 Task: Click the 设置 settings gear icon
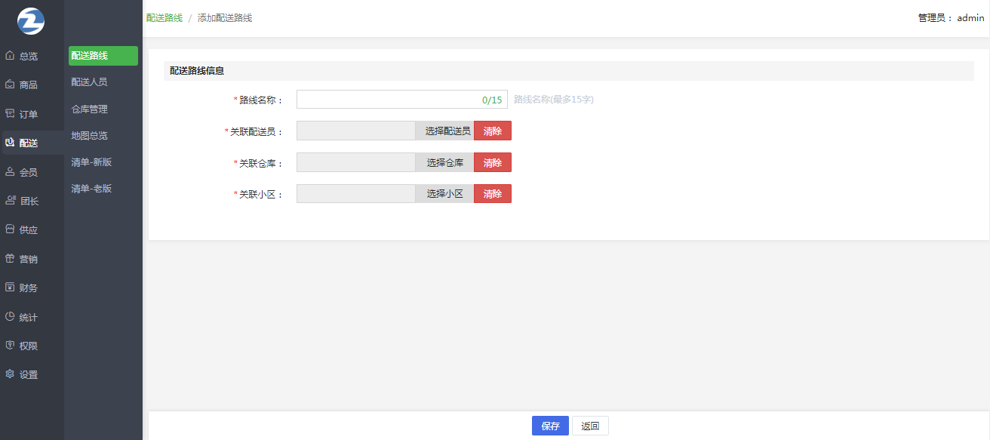pyautogui.click(x=10, y=374)
